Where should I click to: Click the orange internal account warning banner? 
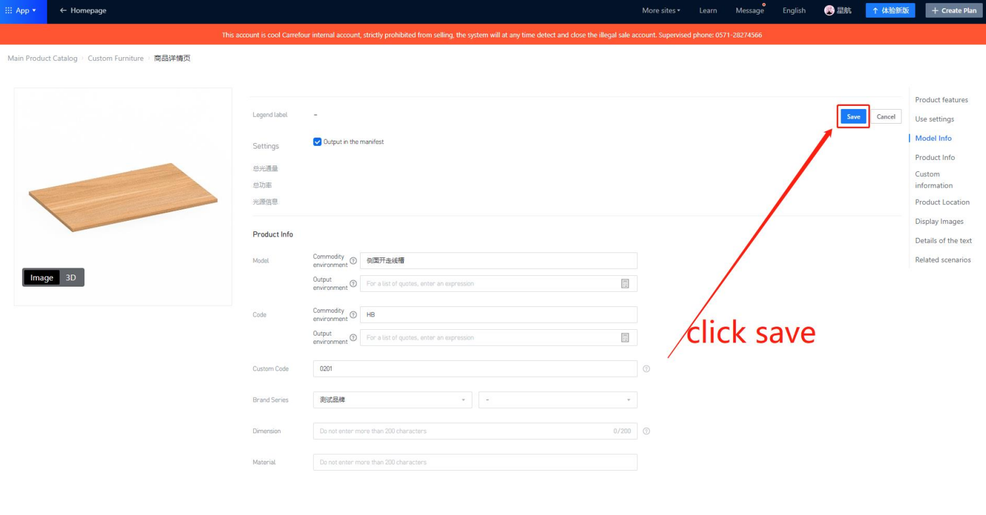pyautogui.click(x=493, y=35)
